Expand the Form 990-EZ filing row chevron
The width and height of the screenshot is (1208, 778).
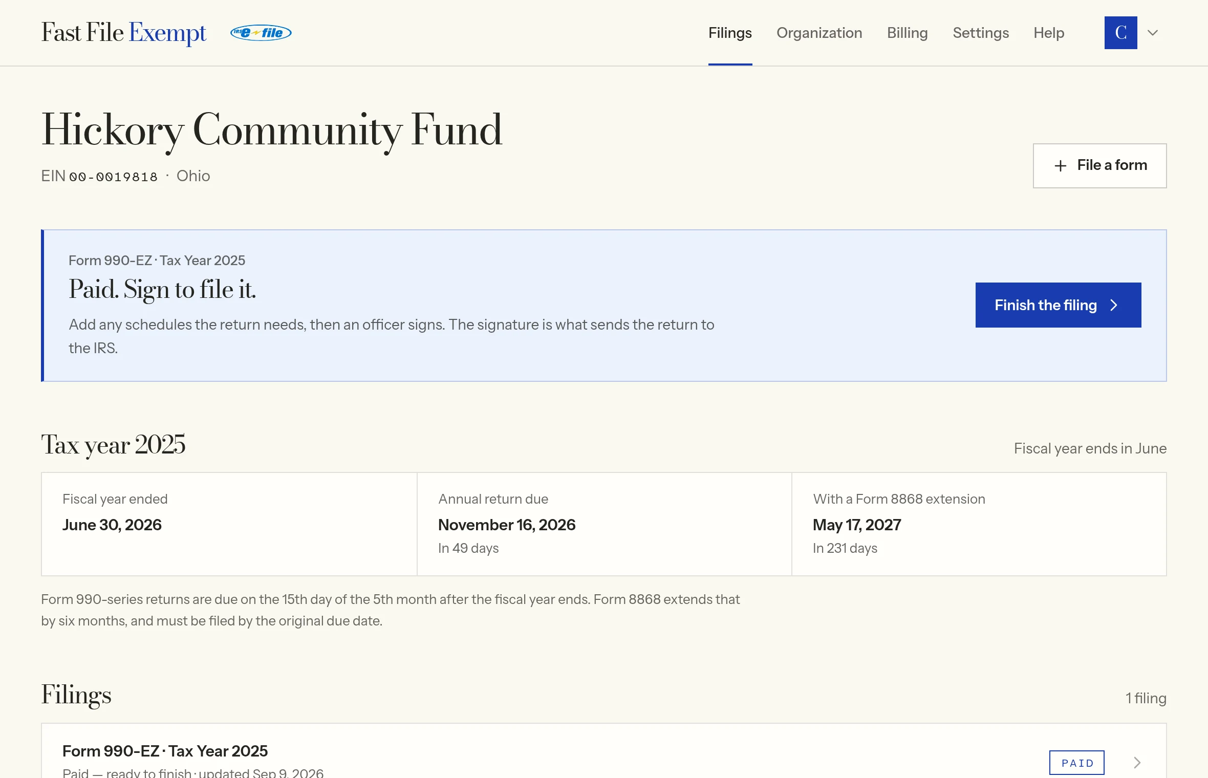coord(1137,763)
